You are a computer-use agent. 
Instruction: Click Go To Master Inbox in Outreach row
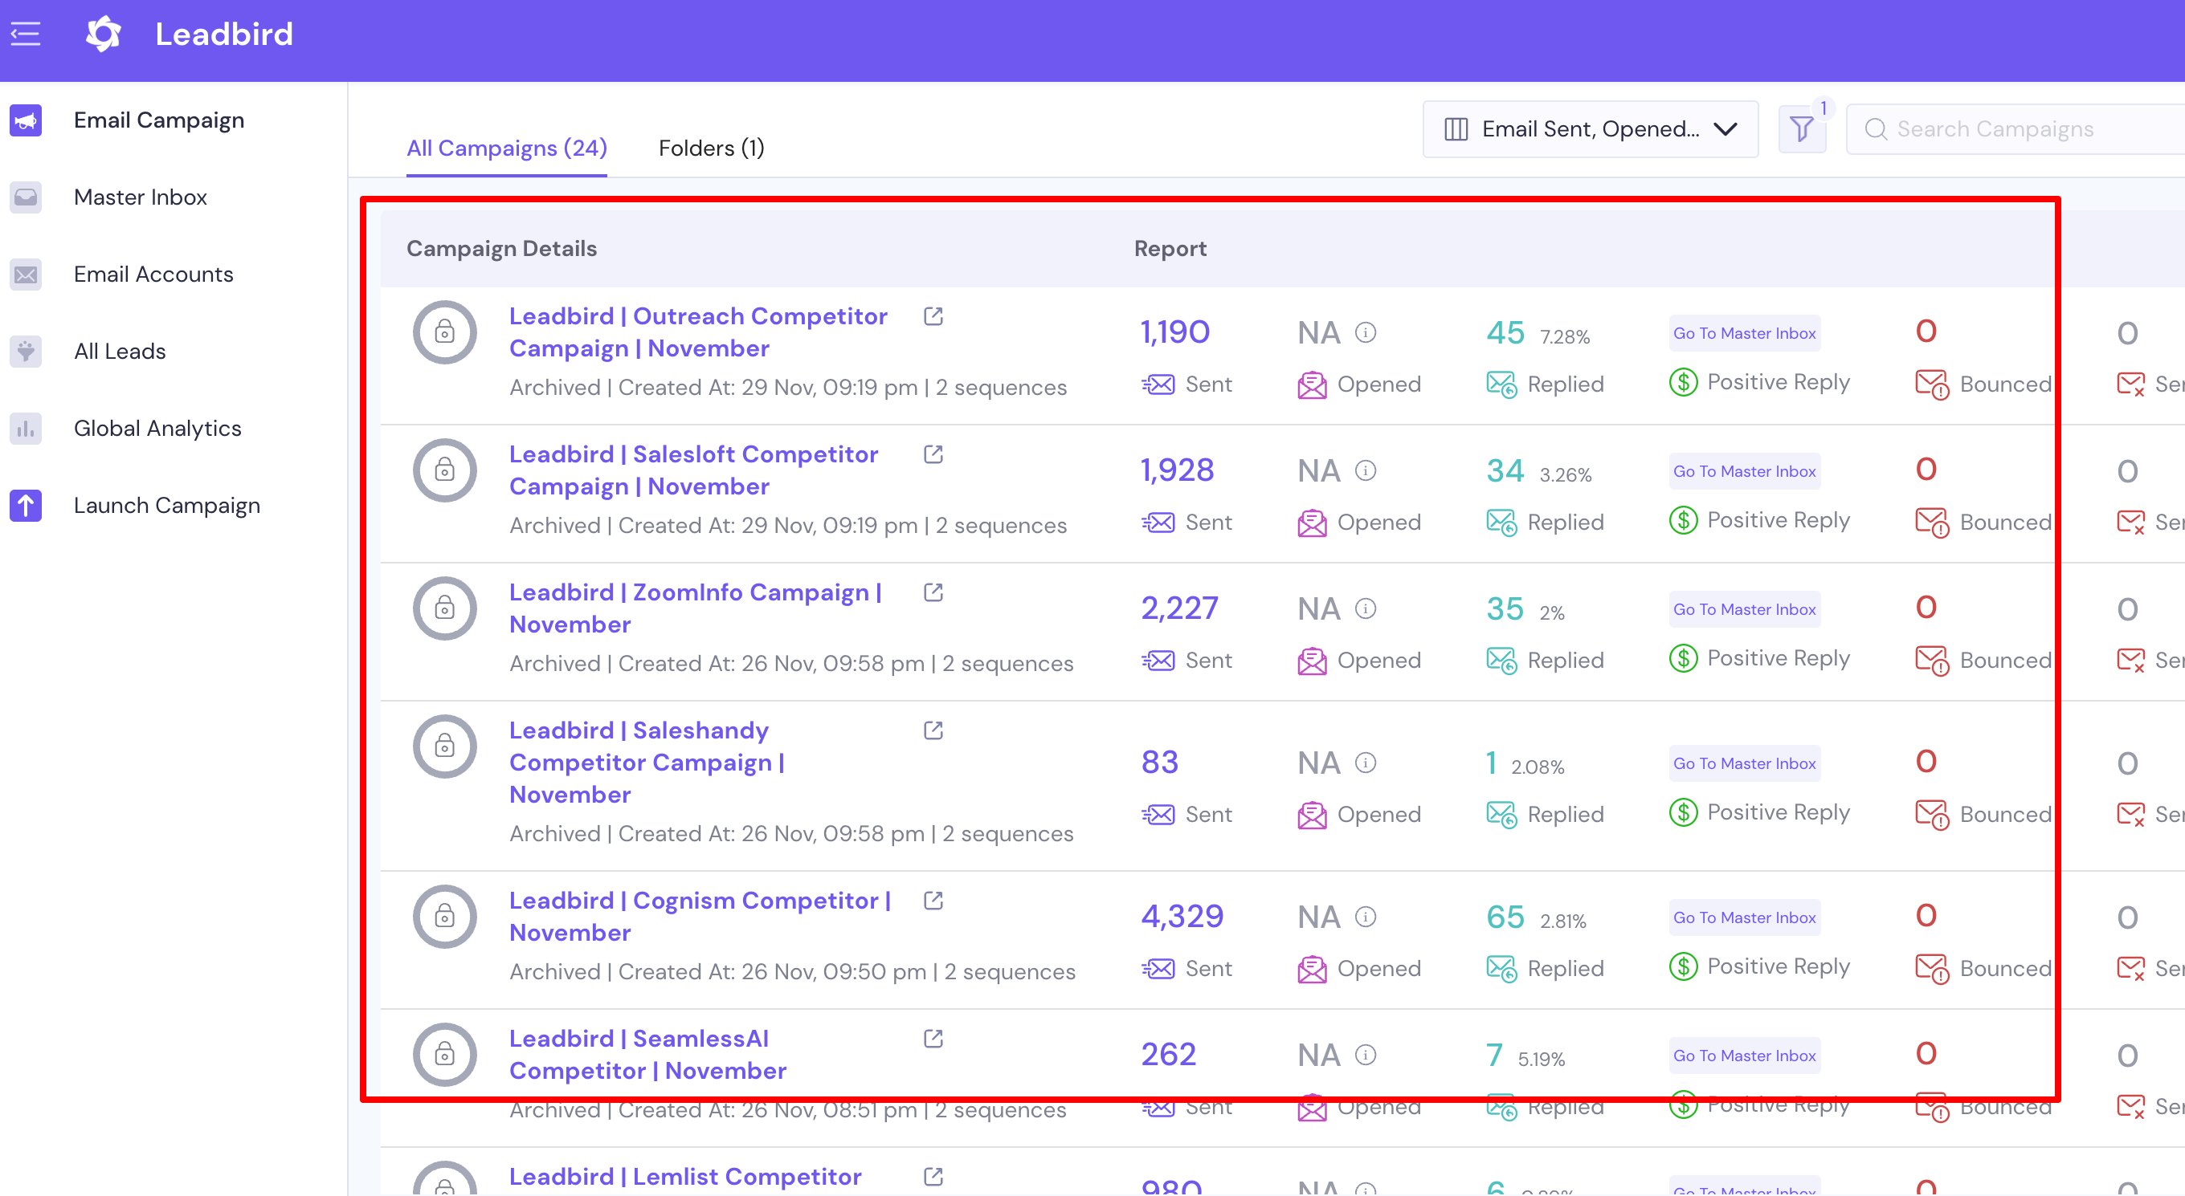[1744, 334]
